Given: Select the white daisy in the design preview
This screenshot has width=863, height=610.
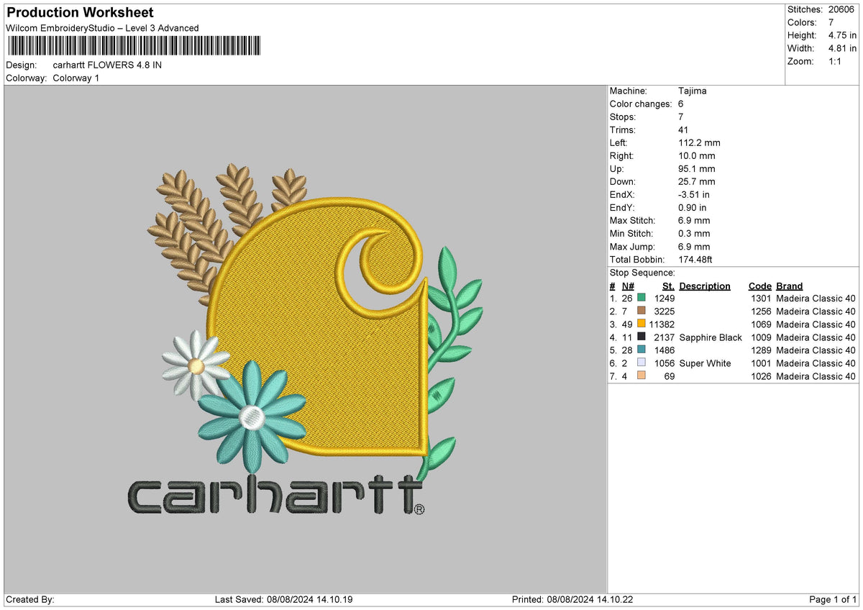Looking at the screenshot, I should [195, 365].
